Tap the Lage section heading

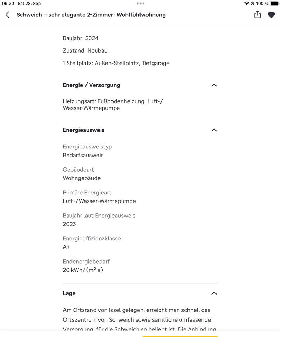(x=69, y=293)
